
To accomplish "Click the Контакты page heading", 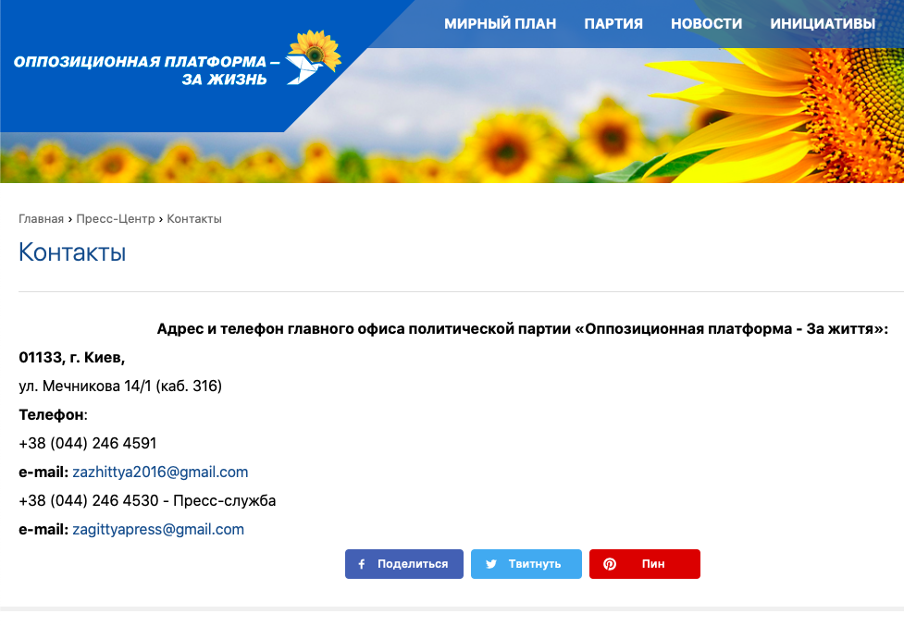I will coord(72,252).
